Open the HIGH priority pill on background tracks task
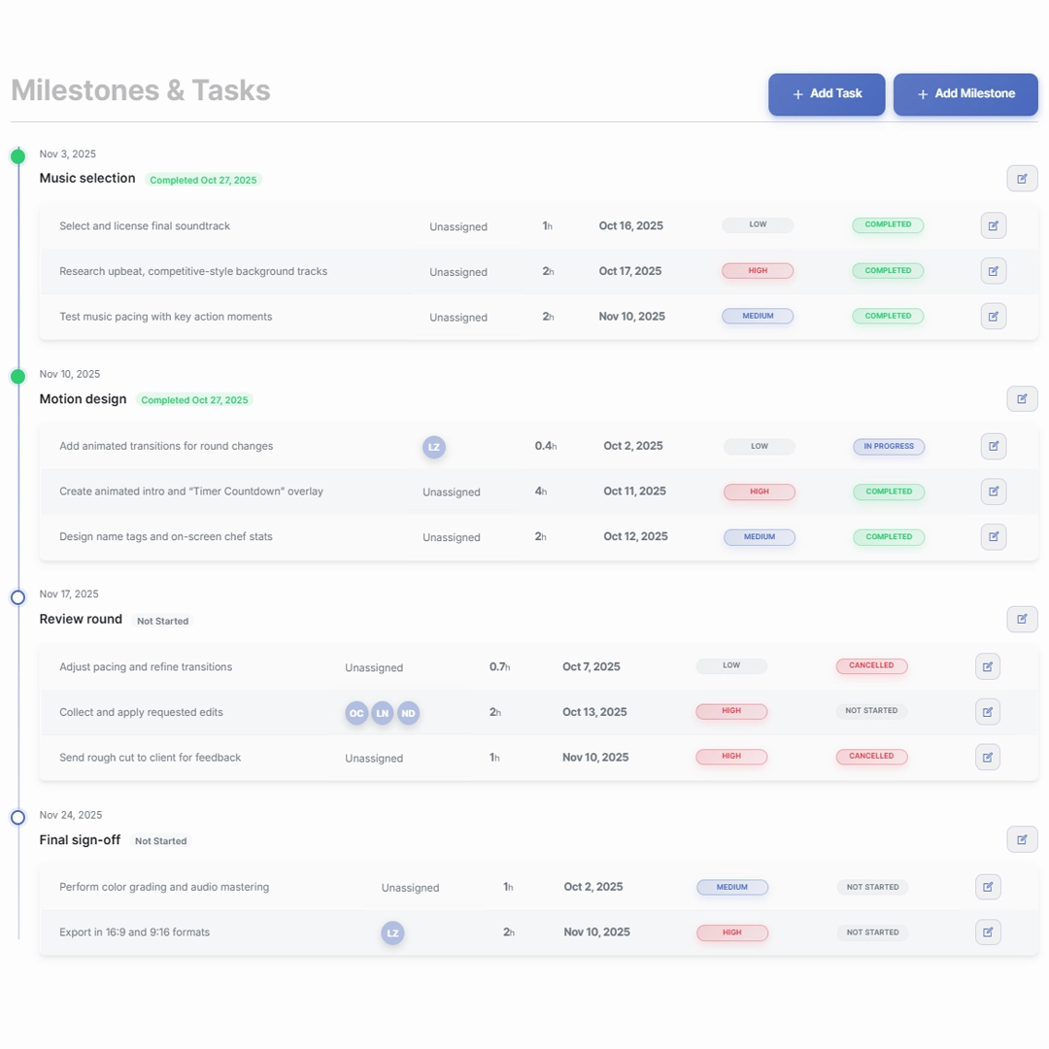Image resolution: width=1049 pixels, height=1049 pixels. coord(759,270)
